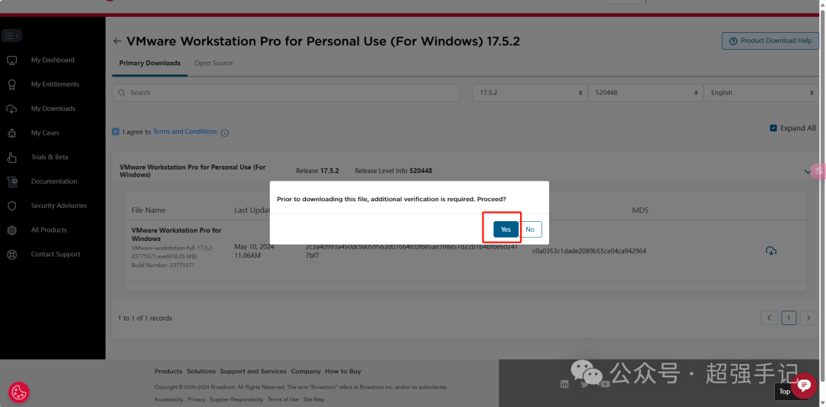This screenshot has height=407, width=826.
Task: Open the How to Buy footer link
Action: pyautogui.click(x=343, y=371)
